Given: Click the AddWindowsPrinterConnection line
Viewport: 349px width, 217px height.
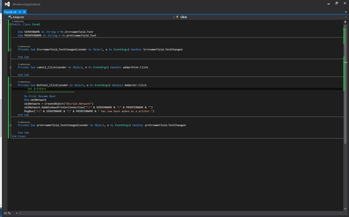Looking at the screenshot, I should [88, 107].
